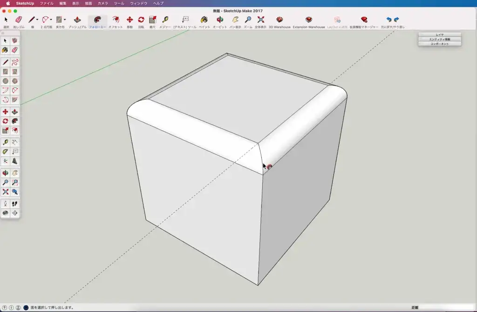
Task: Open the ウィンドウ menu
Action: pos(138,3)
